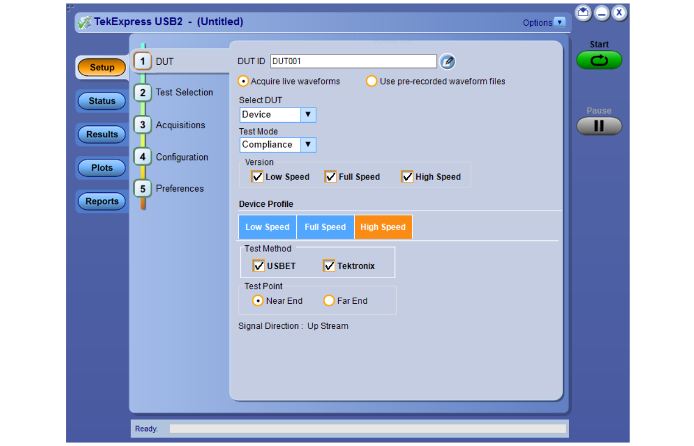
Task: Open step 3 Acquisitions number icon
Action: 143,125
